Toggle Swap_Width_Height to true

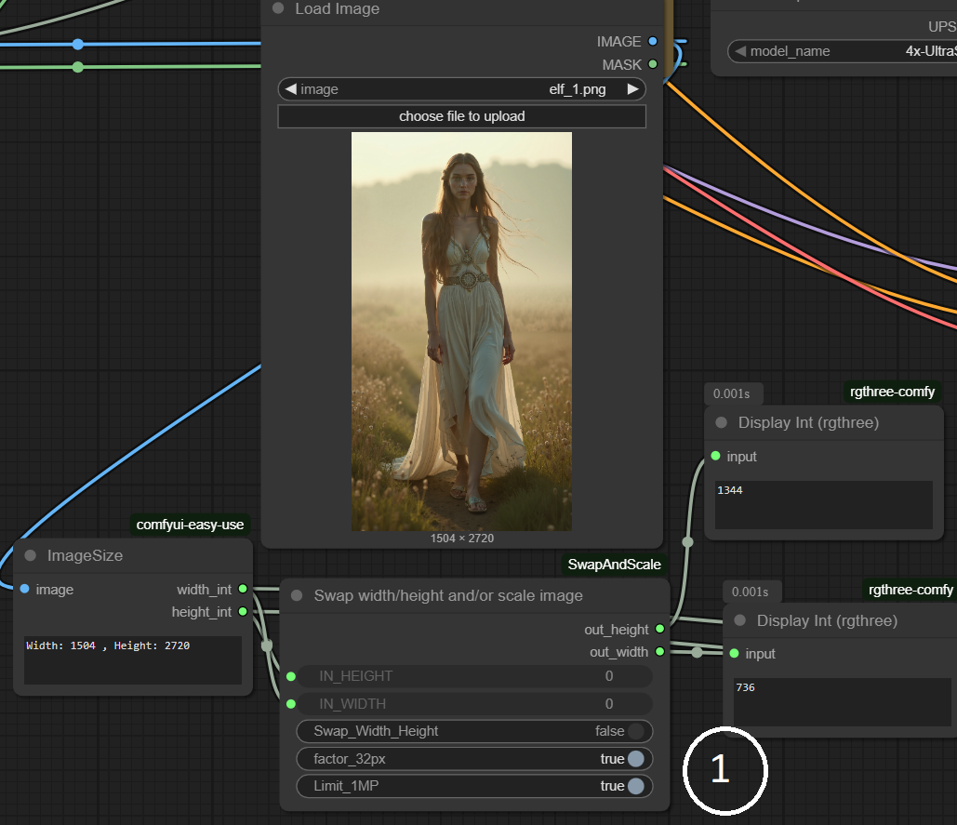click(x=474, y=731)
